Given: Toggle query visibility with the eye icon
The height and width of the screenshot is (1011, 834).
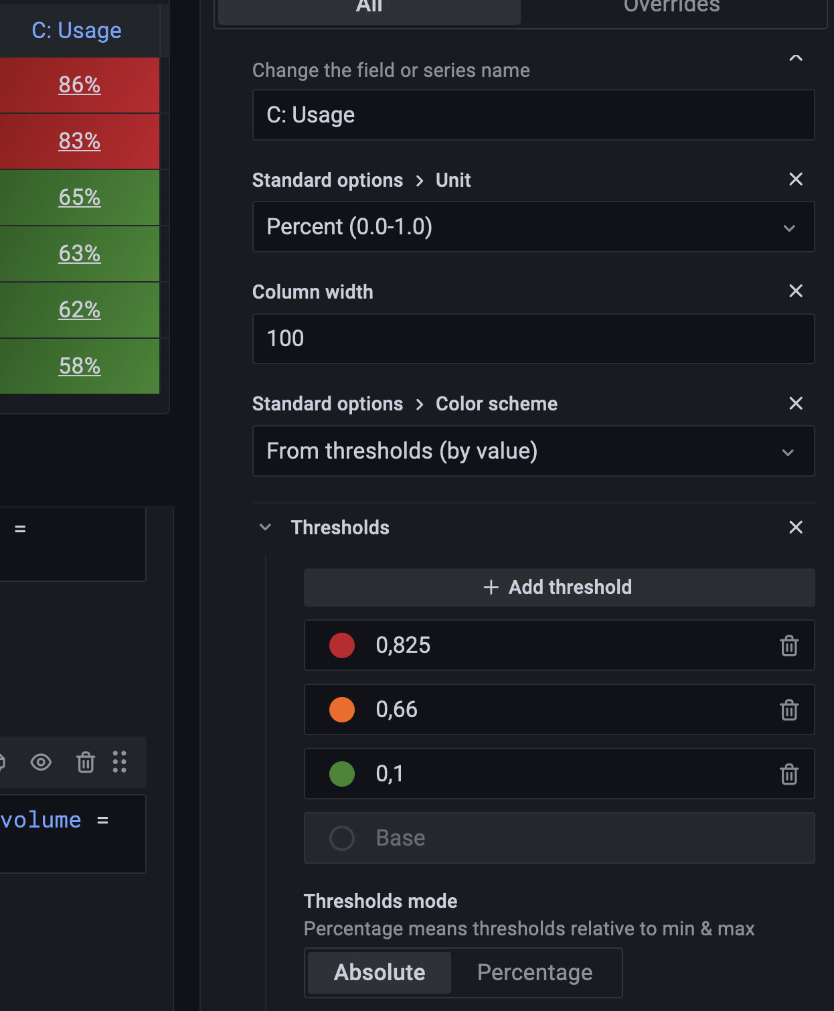Looking at the screenshot, I should pos(41,762).
